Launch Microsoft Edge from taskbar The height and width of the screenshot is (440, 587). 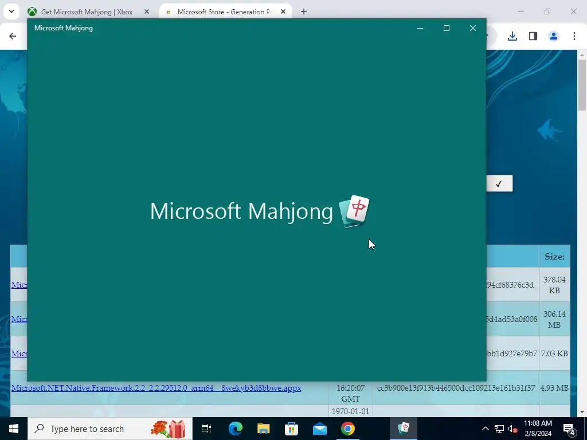(x=236, y=429)
